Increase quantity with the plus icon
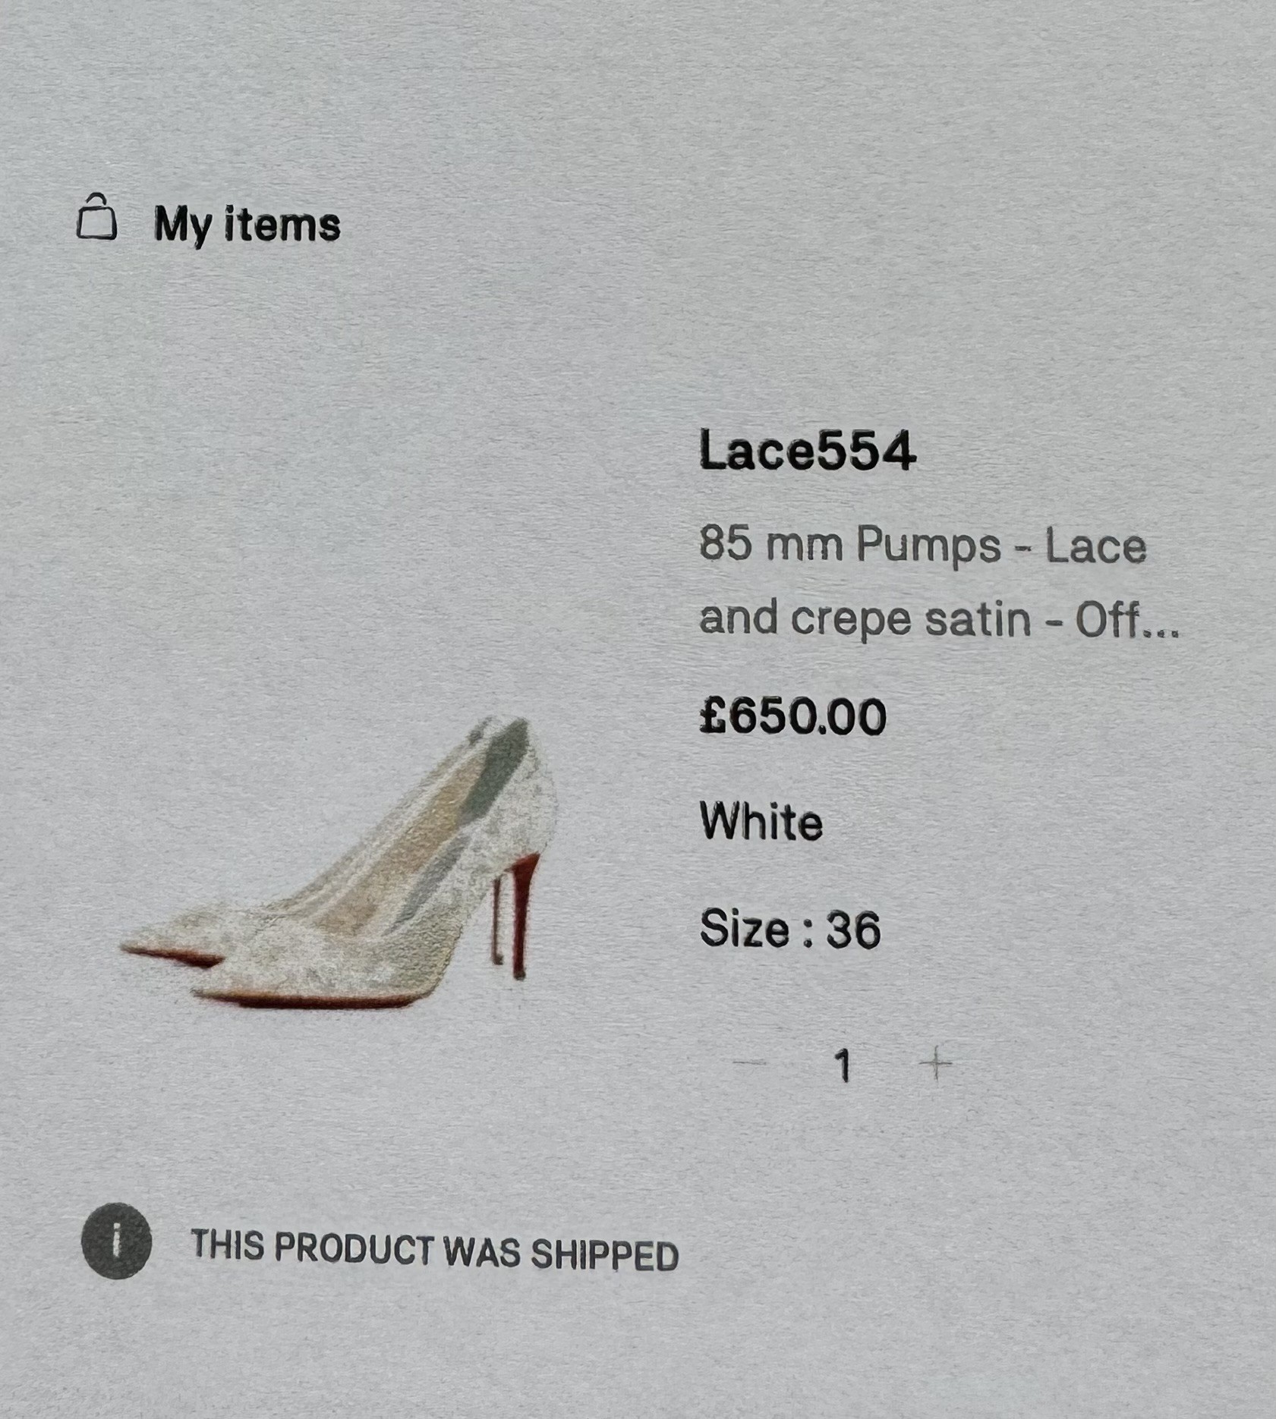The image size is (1276, 1419). (935, 1063)
